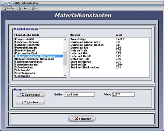Select Schubmodul in the list
The image size is (164, 131).
(39, 70)
